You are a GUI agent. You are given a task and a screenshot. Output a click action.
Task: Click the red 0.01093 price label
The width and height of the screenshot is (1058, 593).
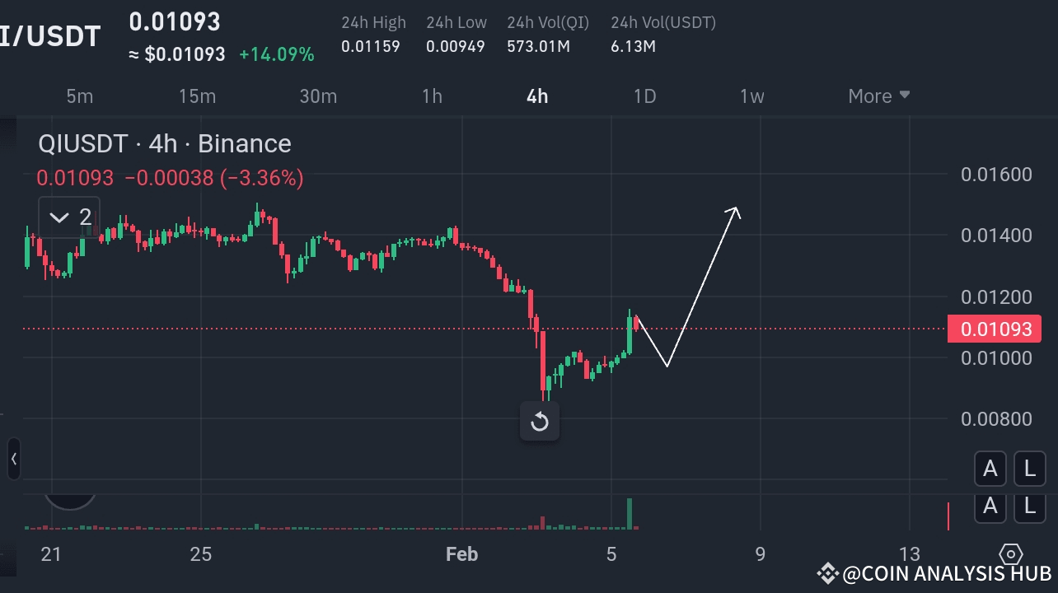pos(995,329)
